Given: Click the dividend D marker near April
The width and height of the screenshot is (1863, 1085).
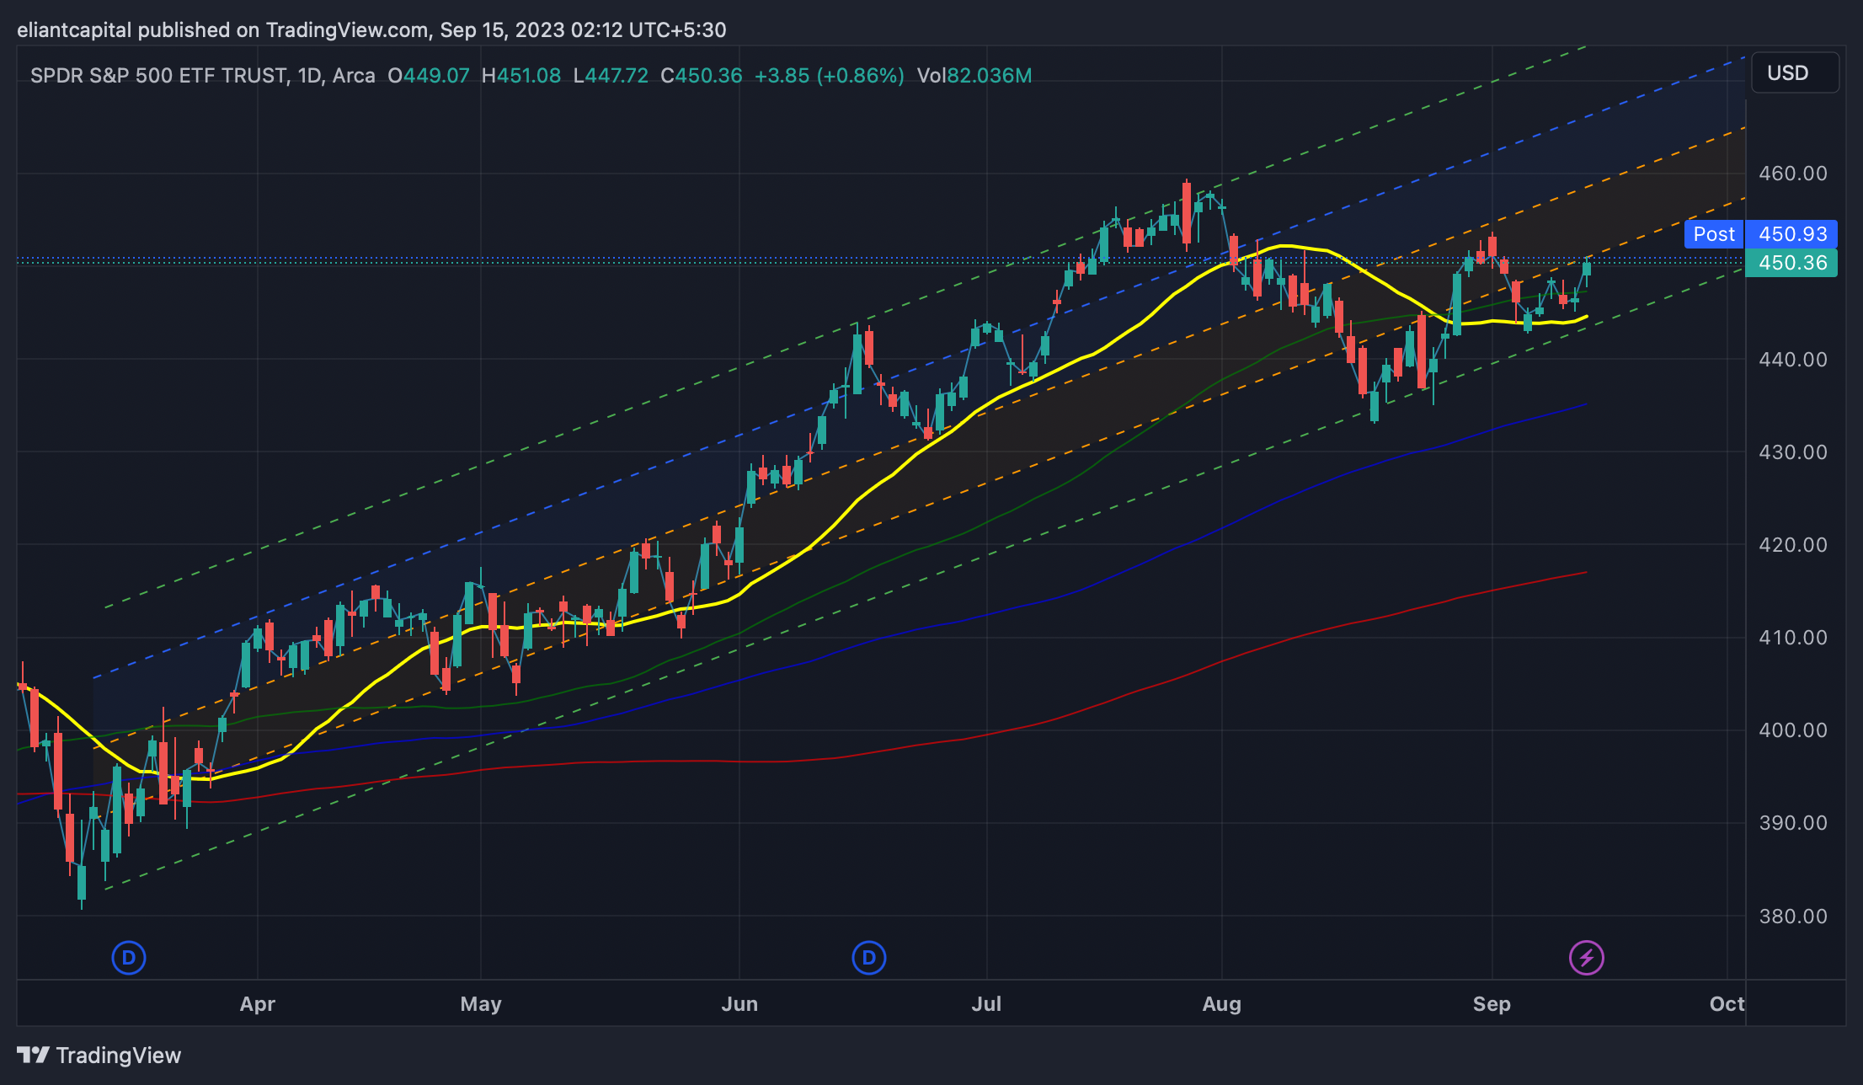Looking at the screenshot, I should coord(129,958).
